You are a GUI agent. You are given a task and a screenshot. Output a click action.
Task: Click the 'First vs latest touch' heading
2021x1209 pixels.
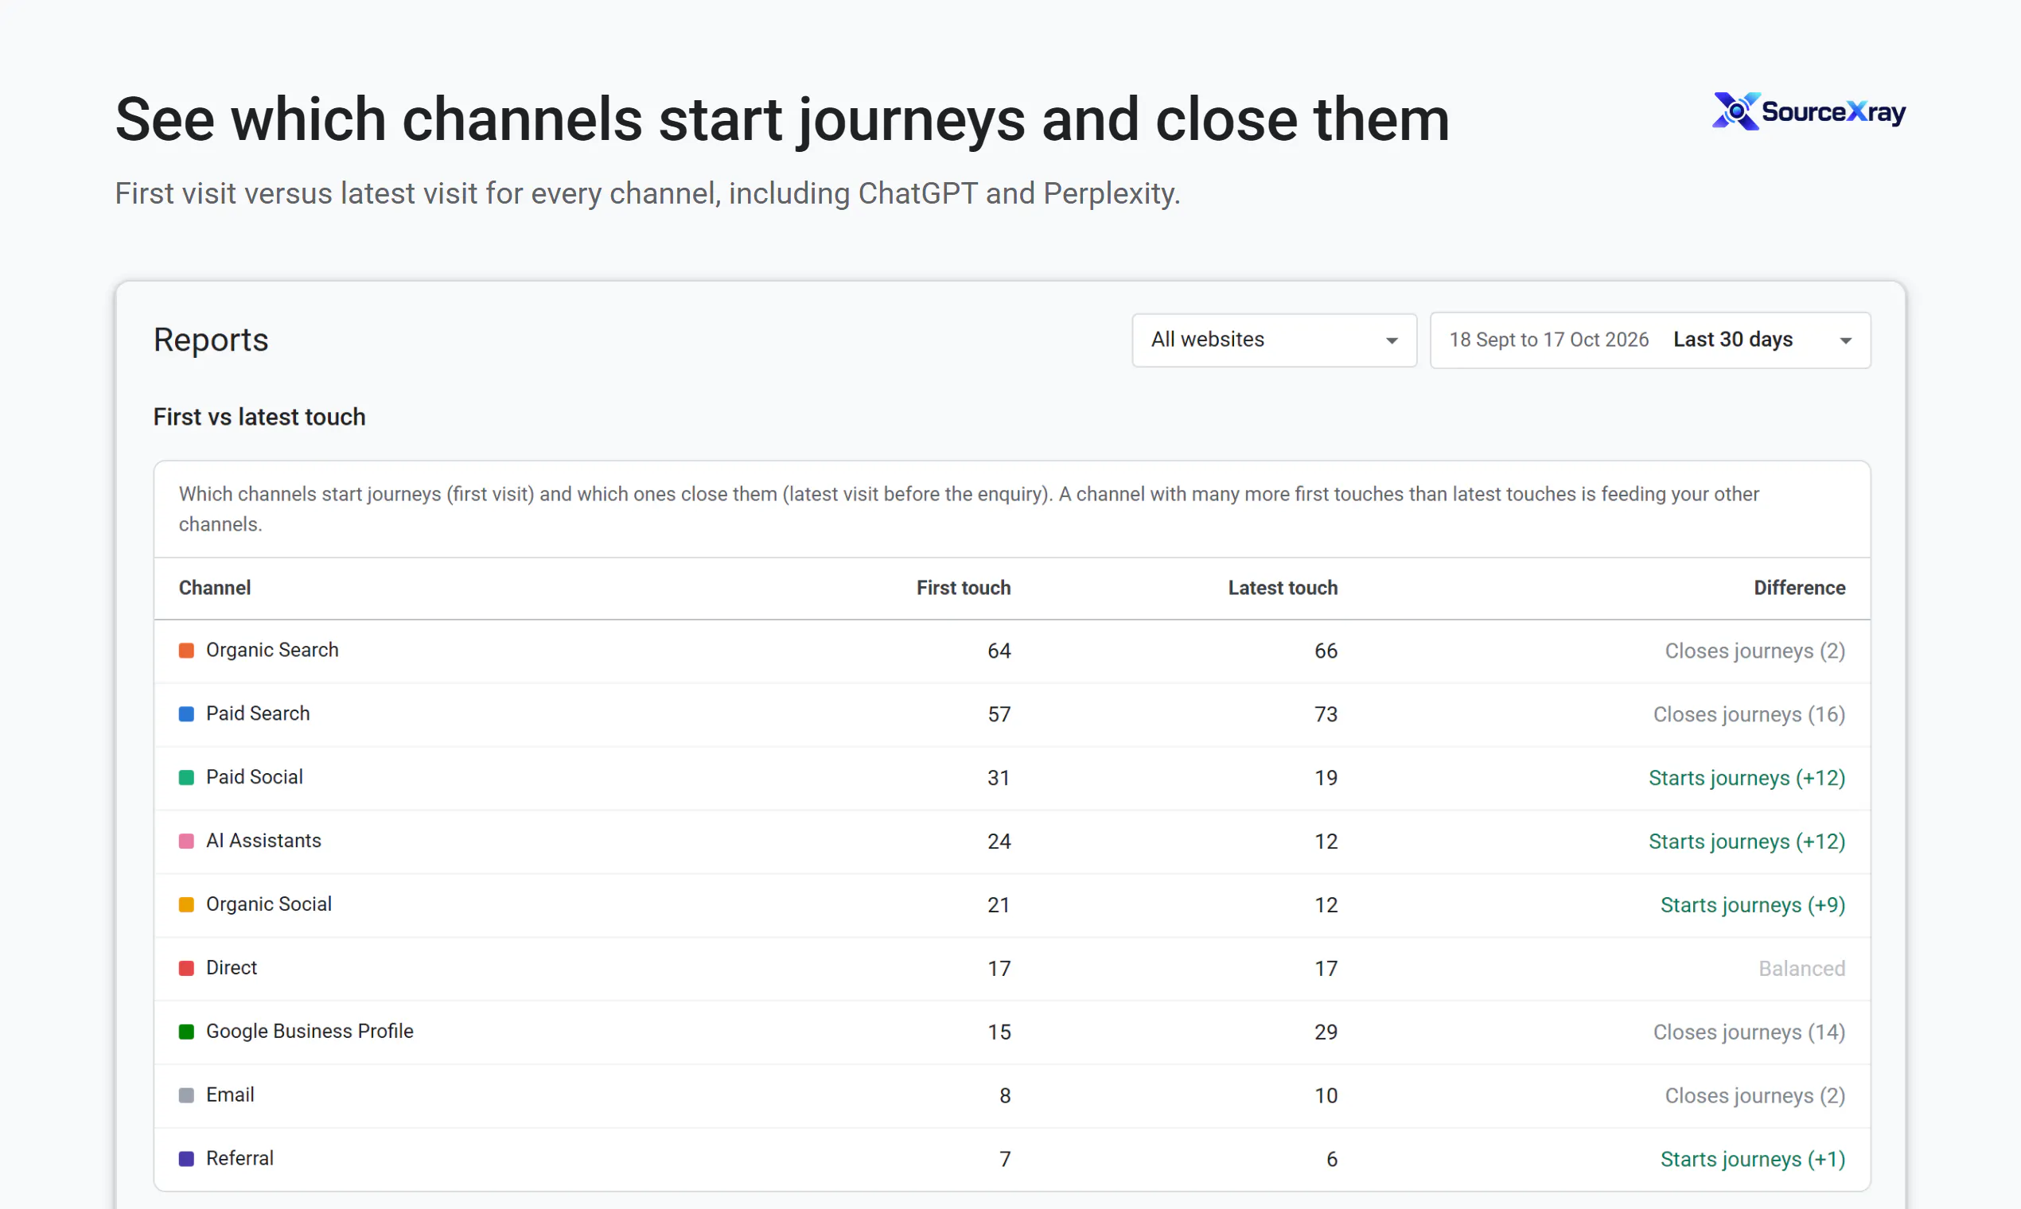pos(259,417)
